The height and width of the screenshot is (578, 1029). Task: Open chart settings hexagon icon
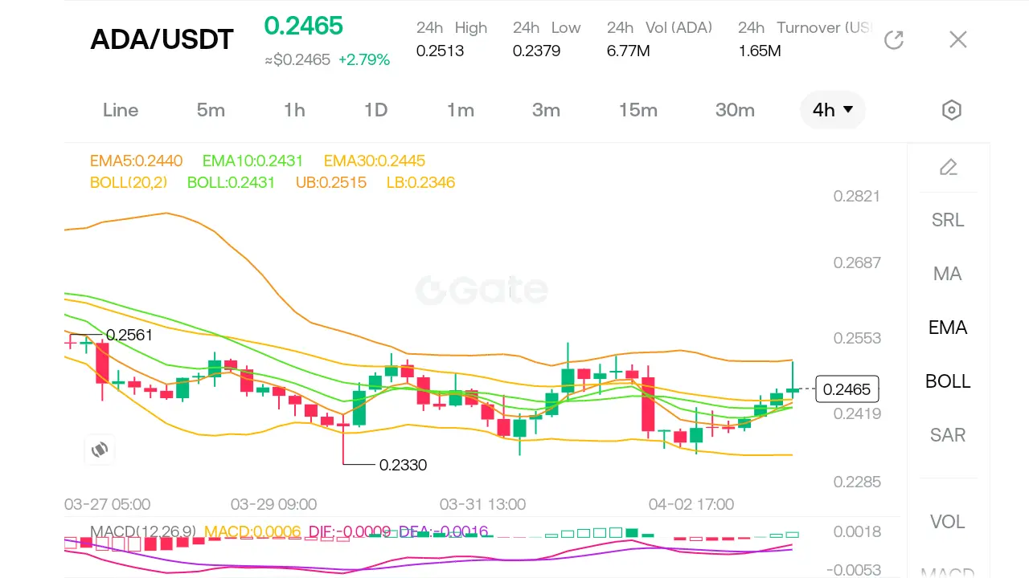pos(952,110)
